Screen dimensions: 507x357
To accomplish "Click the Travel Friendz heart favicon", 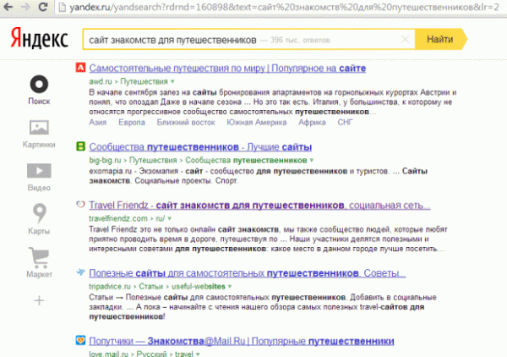I will 79,205.
